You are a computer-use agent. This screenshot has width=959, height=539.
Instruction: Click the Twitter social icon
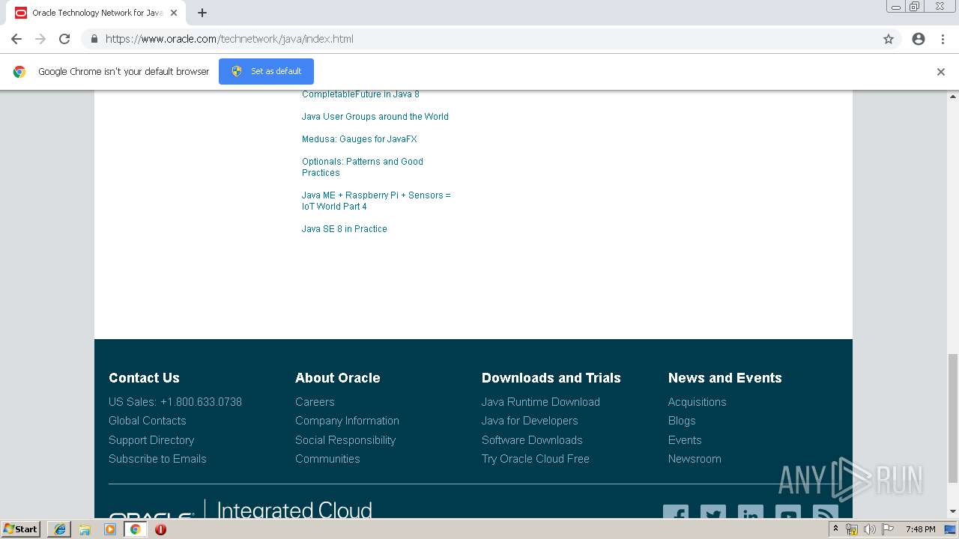(x=713, y=512)
